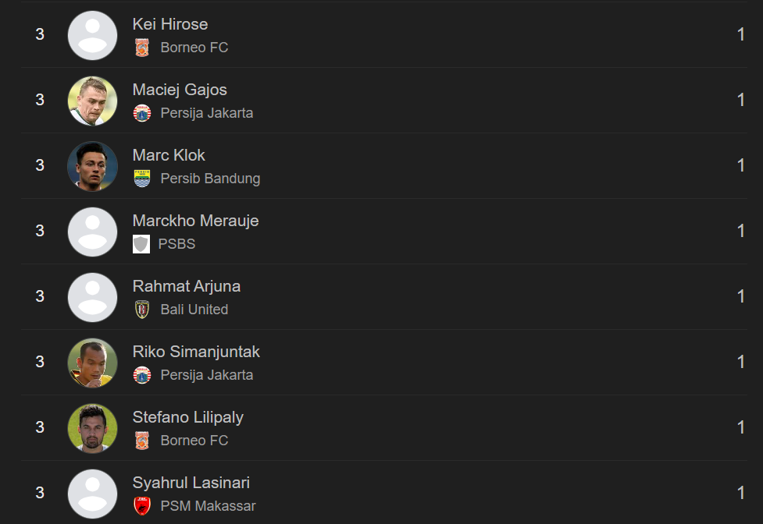The image size is (763, 524).
Task: Click Marckho Merauje placeholder avatar
Action: tap(92, 232)
